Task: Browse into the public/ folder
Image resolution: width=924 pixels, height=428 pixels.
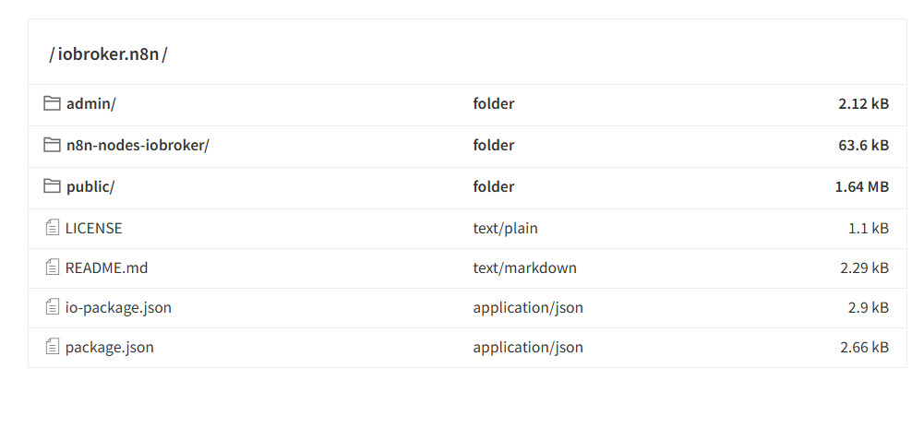Action: click(x=90, y=186)
